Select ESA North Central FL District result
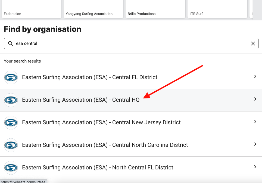Image resolution: width=262 pixels, height=183 pixels. tap(131, 168)
